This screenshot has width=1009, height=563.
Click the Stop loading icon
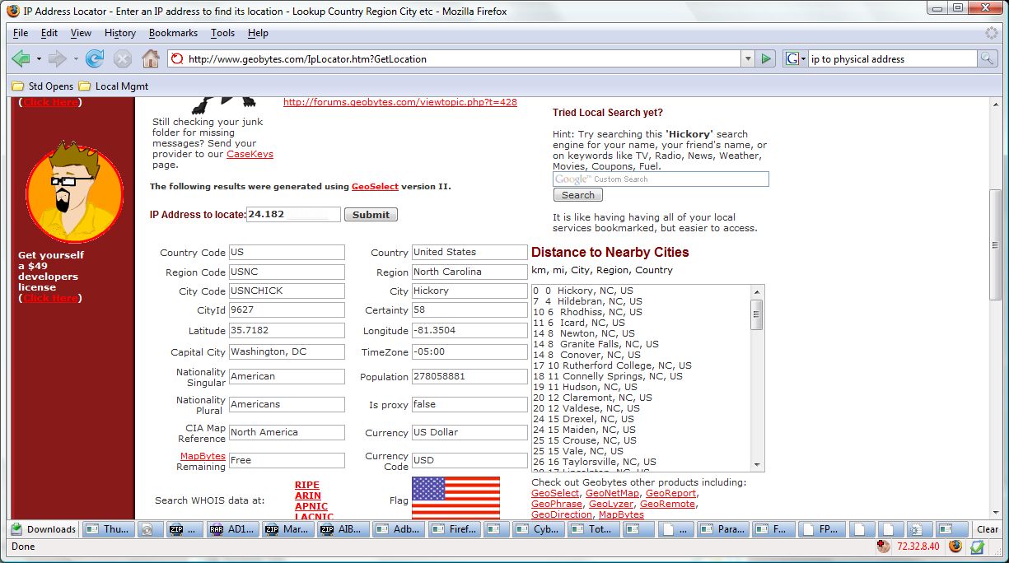123,58
